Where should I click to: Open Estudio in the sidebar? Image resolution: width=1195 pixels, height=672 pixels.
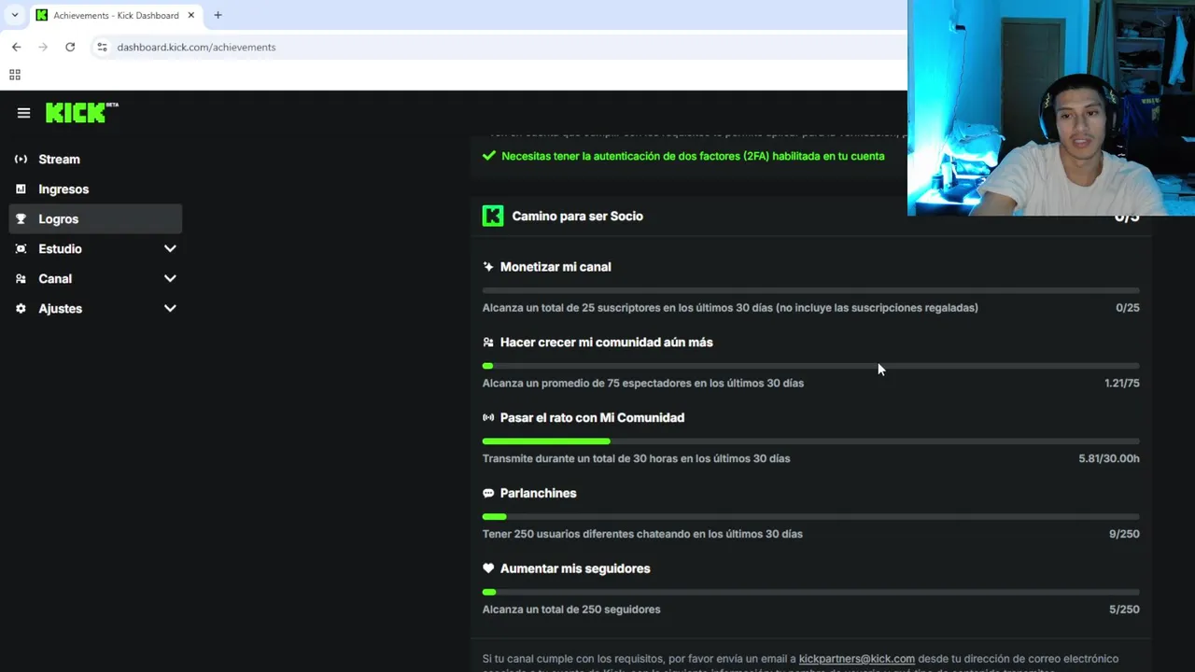pos(95,248)
